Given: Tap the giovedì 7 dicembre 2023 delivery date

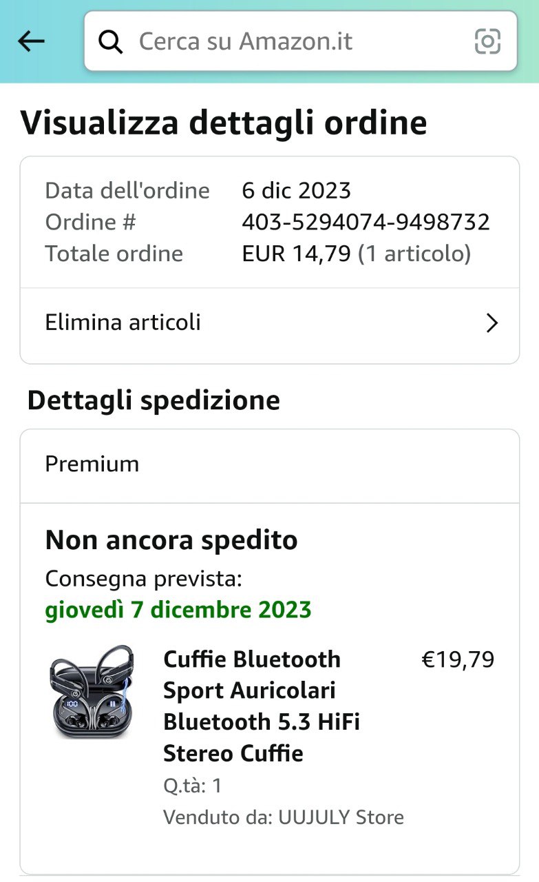Looking at the screenshot, I should click(178, 610).
